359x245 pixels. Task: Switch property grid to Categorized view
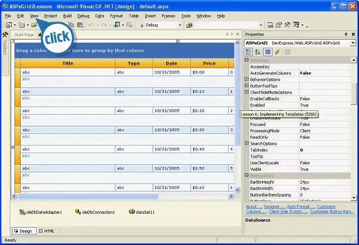pyautogui.click(x=248, y=52)
